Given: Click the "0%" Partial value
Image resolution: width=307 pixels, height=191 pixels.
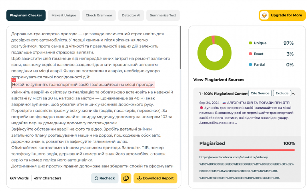Looking at the screenshot, I should (290, 65).
